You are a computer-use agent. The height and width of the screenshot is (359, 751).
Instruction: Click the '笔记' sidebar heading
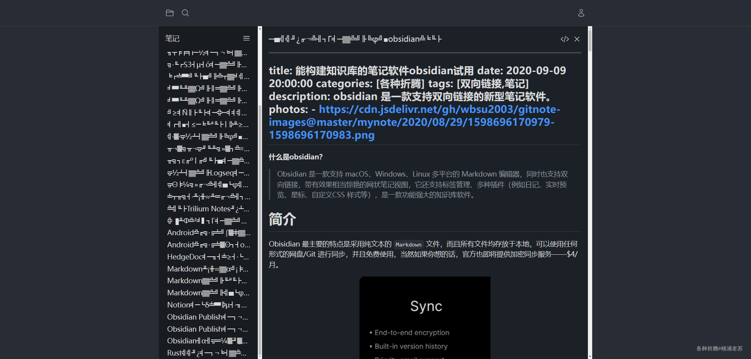click(x=172, y=38)
